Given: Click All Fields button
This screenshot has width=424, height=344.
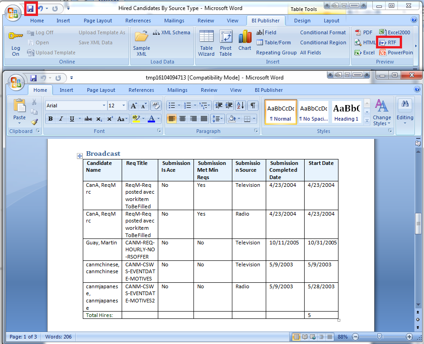Looking at the screenshot, I should point(311,53).
